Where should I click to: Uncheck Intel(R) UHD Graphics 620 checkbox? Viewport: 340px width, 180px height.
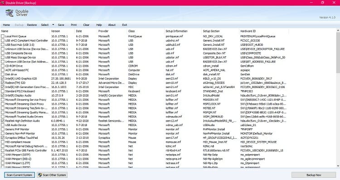(x=3, y=78)
